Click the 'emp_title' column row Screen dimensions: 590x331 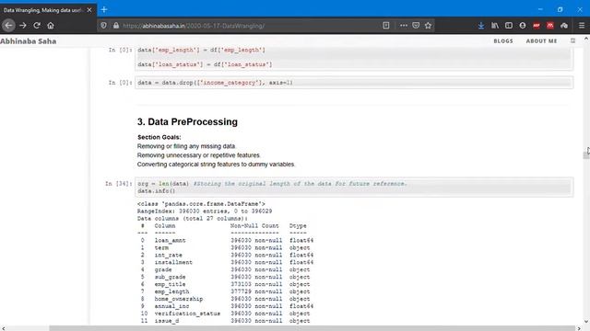[224, 284]
